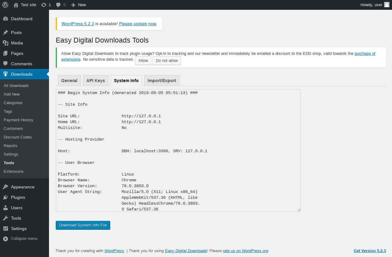
Task: Click the Test site name text
Action: tap(28, 5)
